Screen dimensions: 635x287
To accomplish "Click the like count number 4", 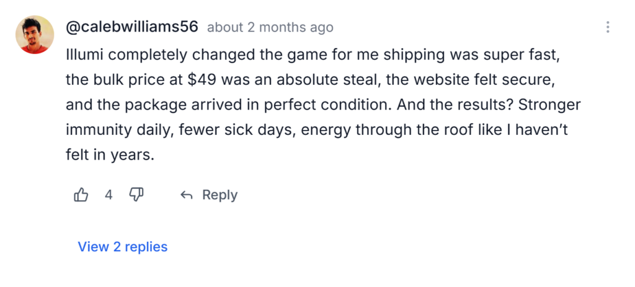I will (x=109, y=195).
